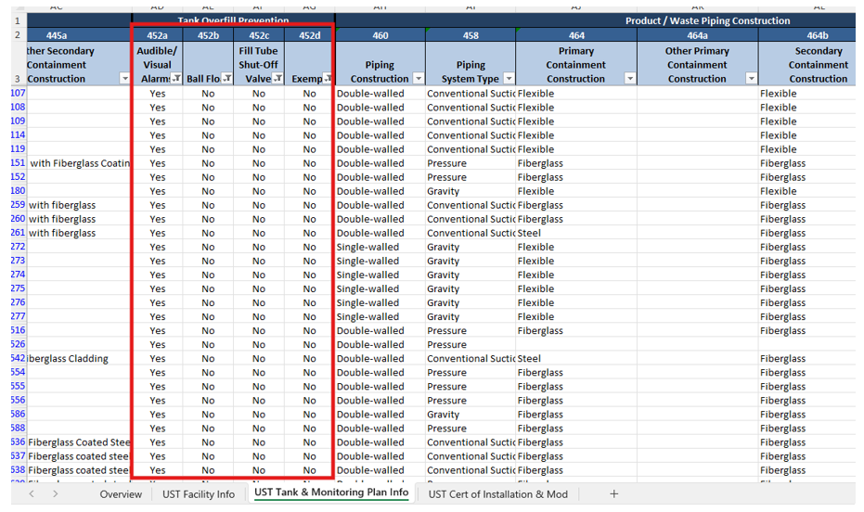Select header cell 460
Image resolution: width=864 pixels, height=512 pixels.
[380, 35]
